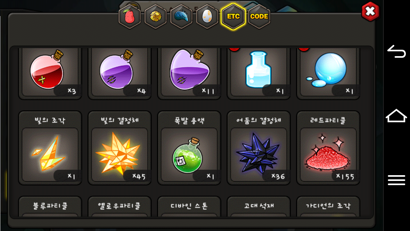Select the 빛의 조각 light shard

click(x=50, y=148)
